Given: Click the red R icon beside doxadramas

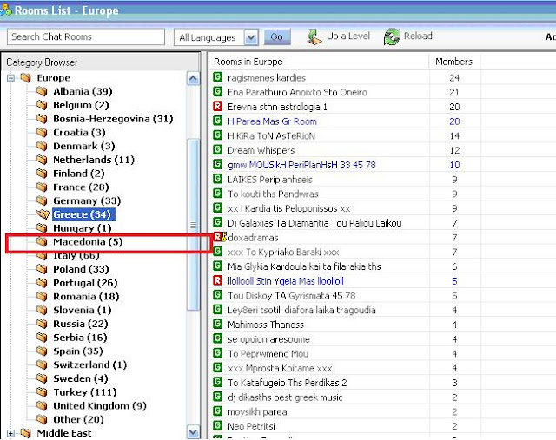Looking at the screenshot, I should [x=217, y=237].
